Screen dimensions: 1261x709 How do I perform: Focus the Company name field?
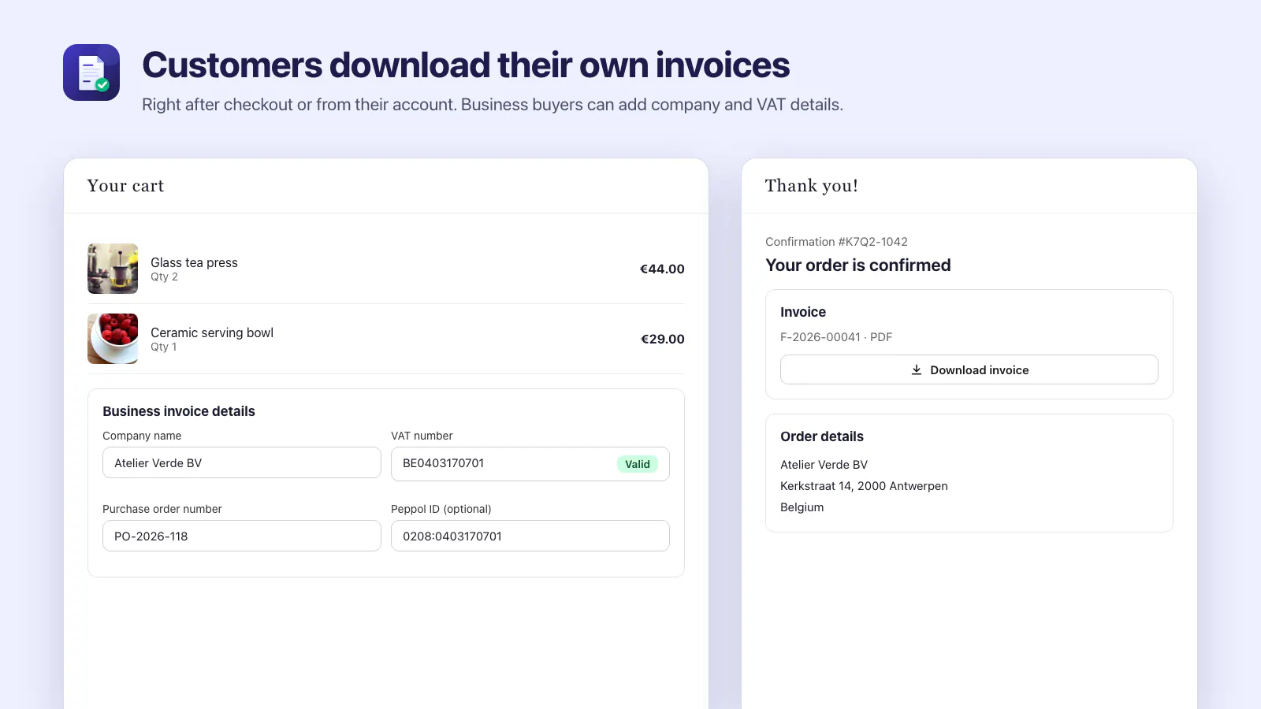click(x=242, y=463)
